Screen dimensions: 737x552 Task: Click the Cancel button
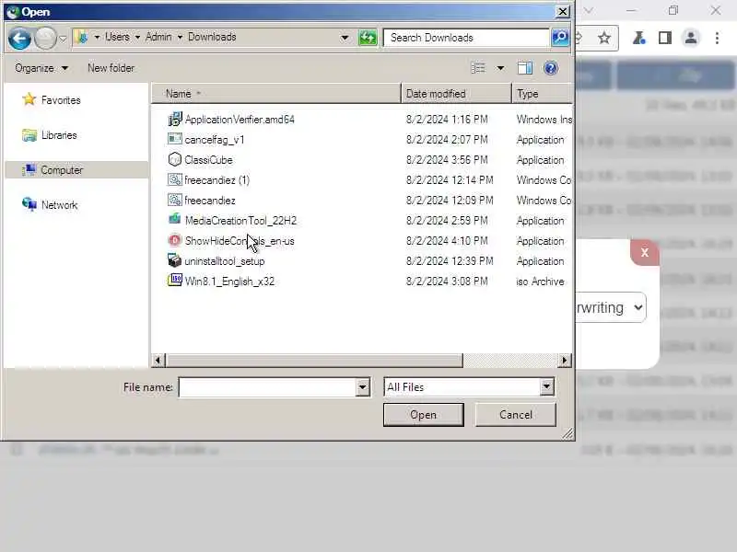pos(516,415)
